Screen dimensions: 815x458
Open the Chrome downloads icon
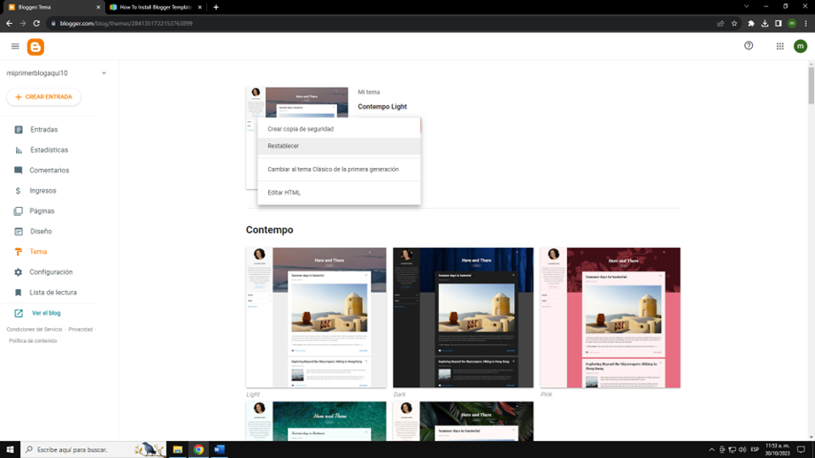tap(765, 23)
